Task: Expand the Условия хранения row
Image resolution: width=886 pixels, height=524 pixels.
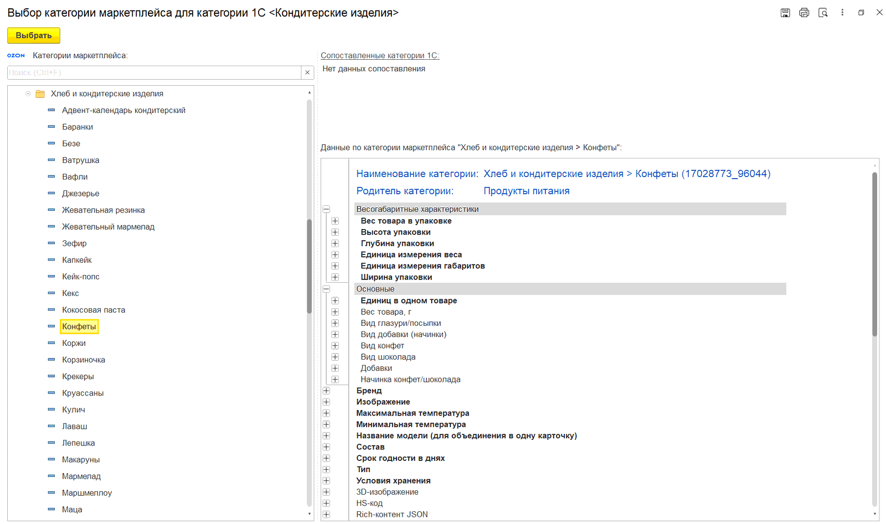Action: pyautogui.click(x=326, y=481)
